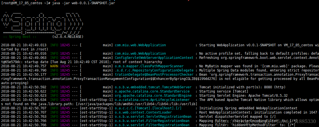319x127 pixels.
Task: Click message 'No active profile set, falling back'
Action: coord(234,54)
